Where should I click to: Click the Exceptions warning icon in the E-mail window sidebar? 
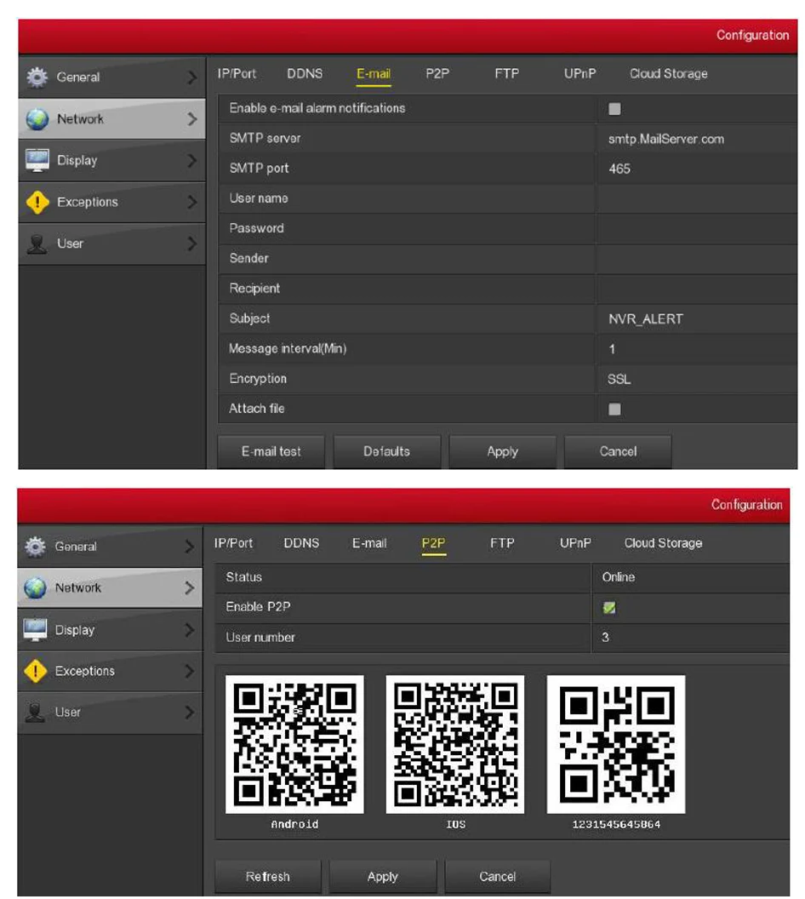click(x=37, y=202)
